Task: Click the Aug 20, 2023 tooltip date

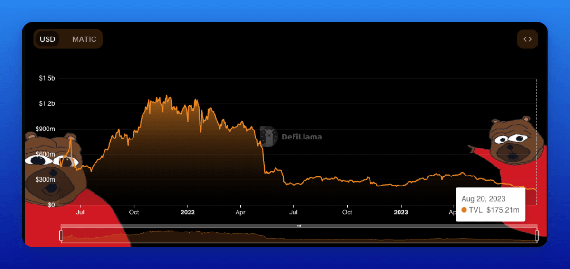Action: coord(484,199)
